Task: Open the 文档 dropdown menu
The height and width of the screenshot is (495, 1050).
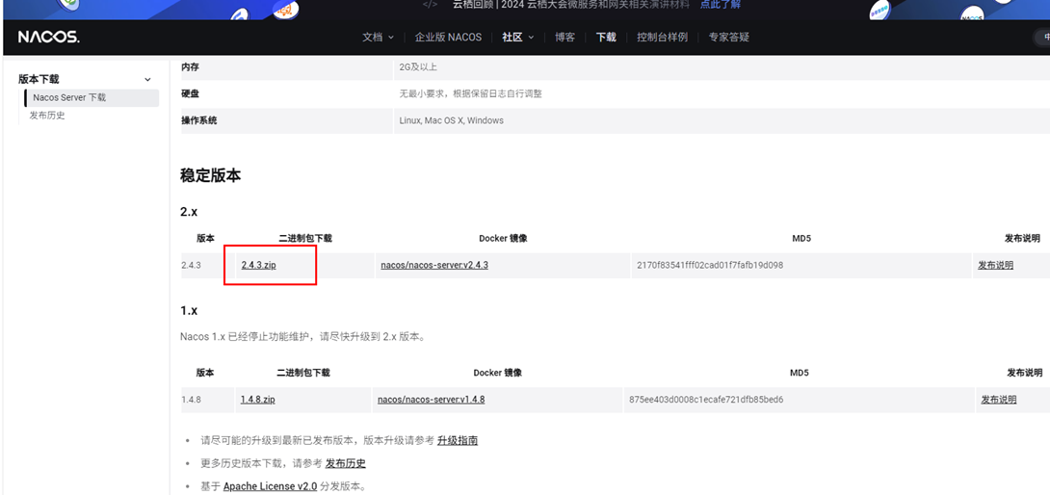Action: pyautogui.click(x=379, y=38)
